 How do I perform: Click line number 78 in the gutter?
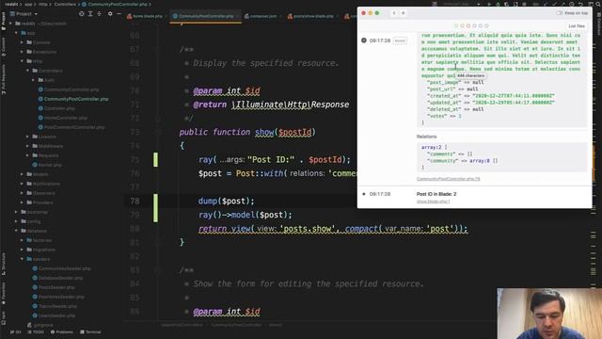135,201
